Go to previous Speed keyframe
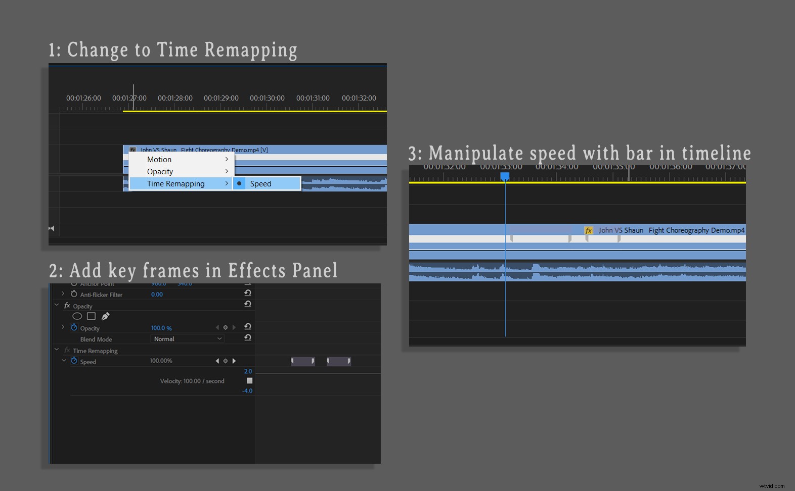This screenshot has width=795, height=491. [217, 361]
